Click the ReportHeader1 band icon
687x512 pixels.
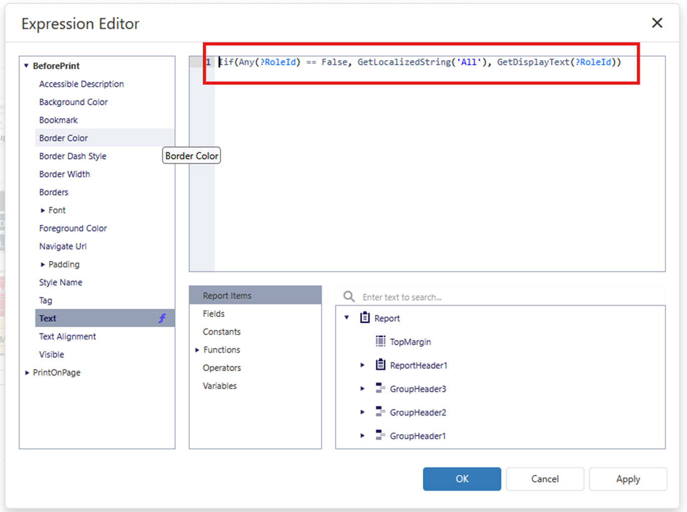click(381, 365)
